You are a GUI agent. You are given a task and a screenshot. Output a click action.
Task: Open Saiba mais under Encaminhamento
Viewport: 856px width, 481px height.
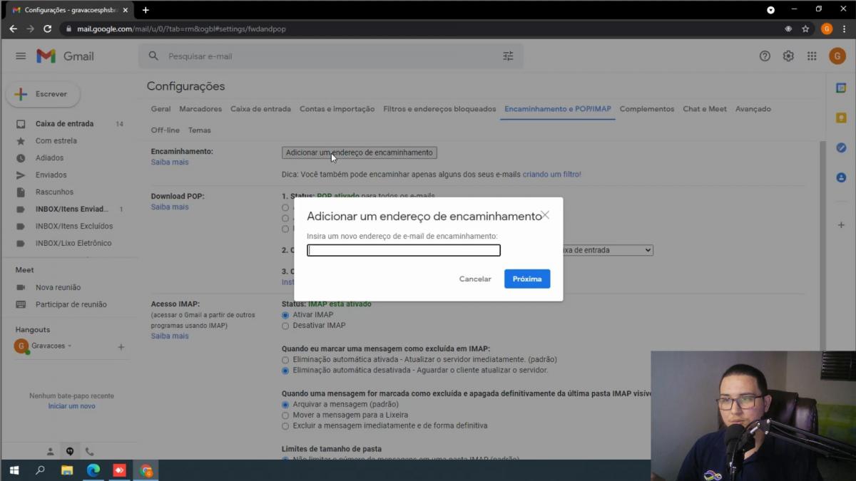(170, 162)
